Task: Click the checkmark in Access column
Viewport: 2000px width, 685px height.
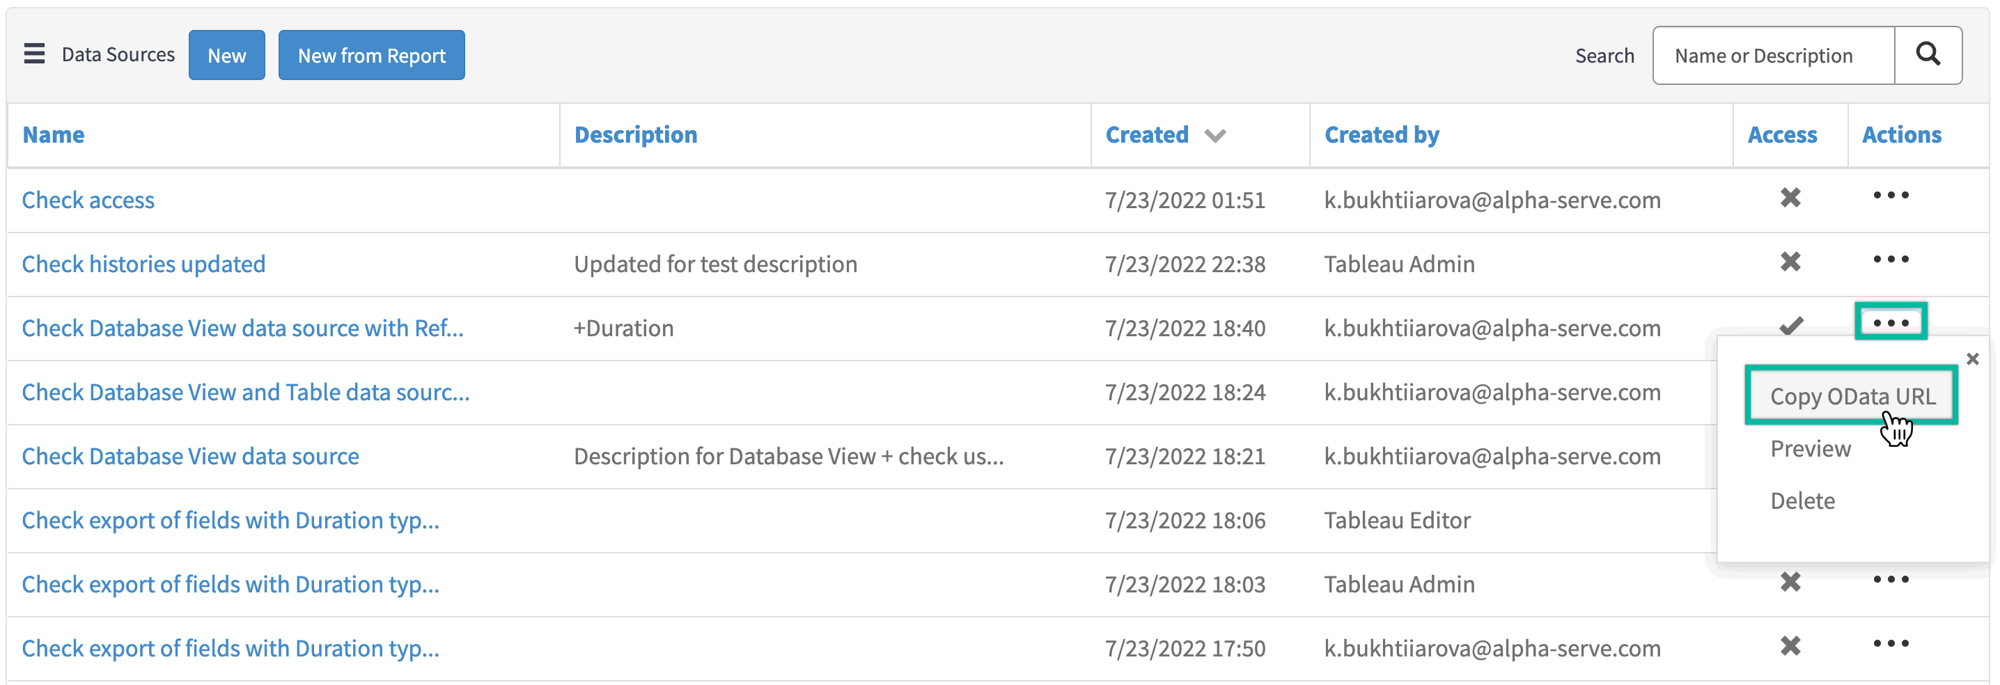Action: pos(1791,326)
